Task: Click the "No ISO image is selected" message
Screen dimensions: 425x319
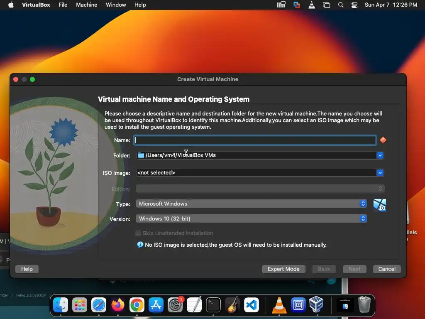Action: (236, 245)
